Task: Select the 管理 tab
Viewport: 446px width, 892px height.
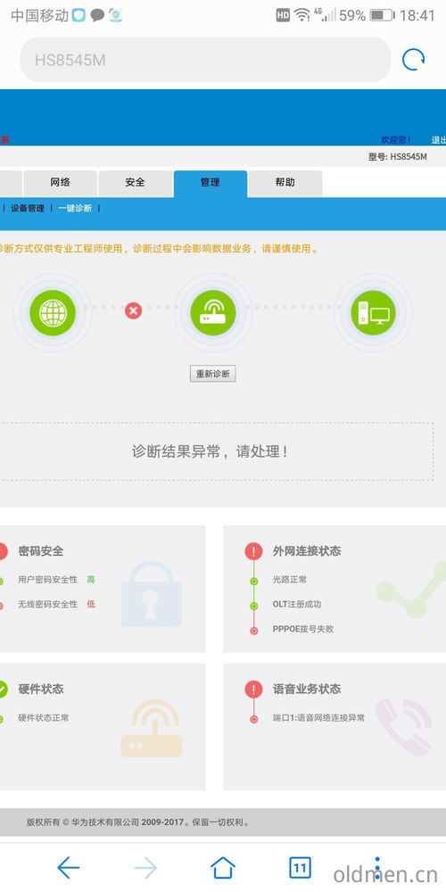Action: pos(210,183)
